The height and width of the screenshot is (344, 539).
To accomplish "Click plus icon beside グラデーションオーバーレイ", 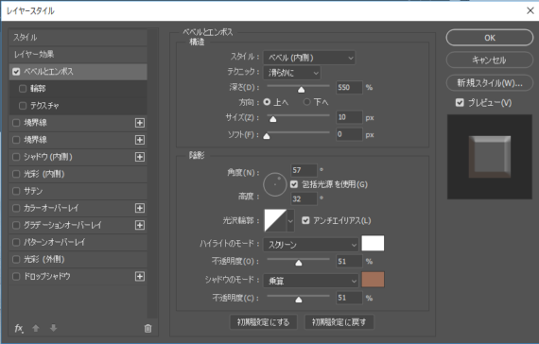I will point(140,225).
